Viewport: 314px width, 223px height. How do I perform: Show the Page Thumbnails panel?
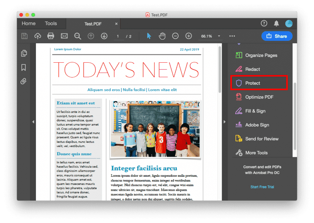click(x=24, y=53)
